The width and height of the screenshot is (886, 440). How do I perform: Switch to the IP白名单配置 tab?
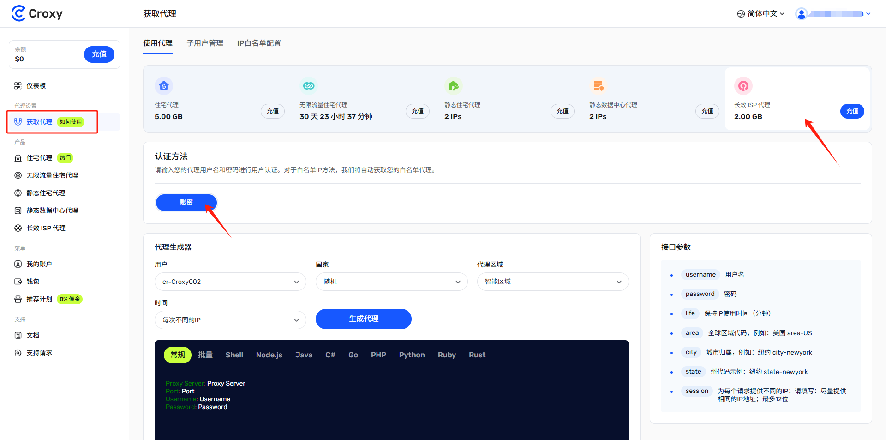259,43
